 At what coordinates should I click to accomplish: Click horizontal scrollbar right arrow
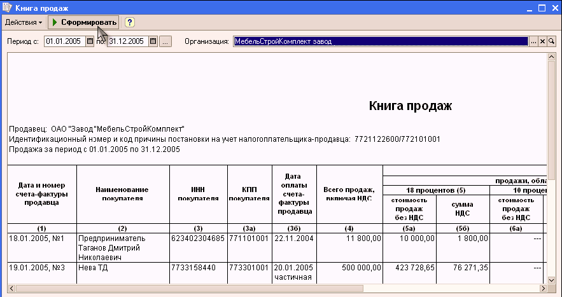tap(544, 288)
